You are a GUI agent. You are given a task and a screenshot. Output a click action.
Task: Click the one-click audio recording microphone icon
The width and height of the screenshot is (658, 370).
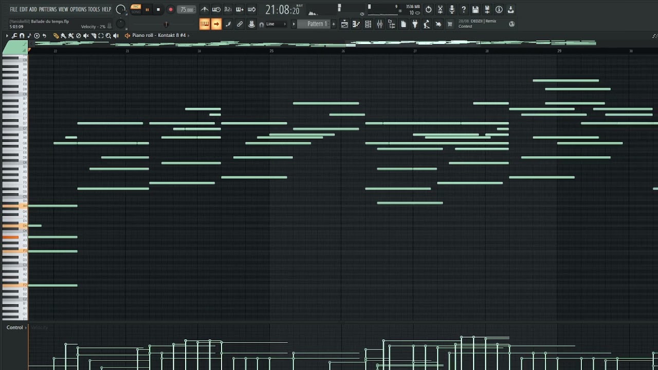452,10
